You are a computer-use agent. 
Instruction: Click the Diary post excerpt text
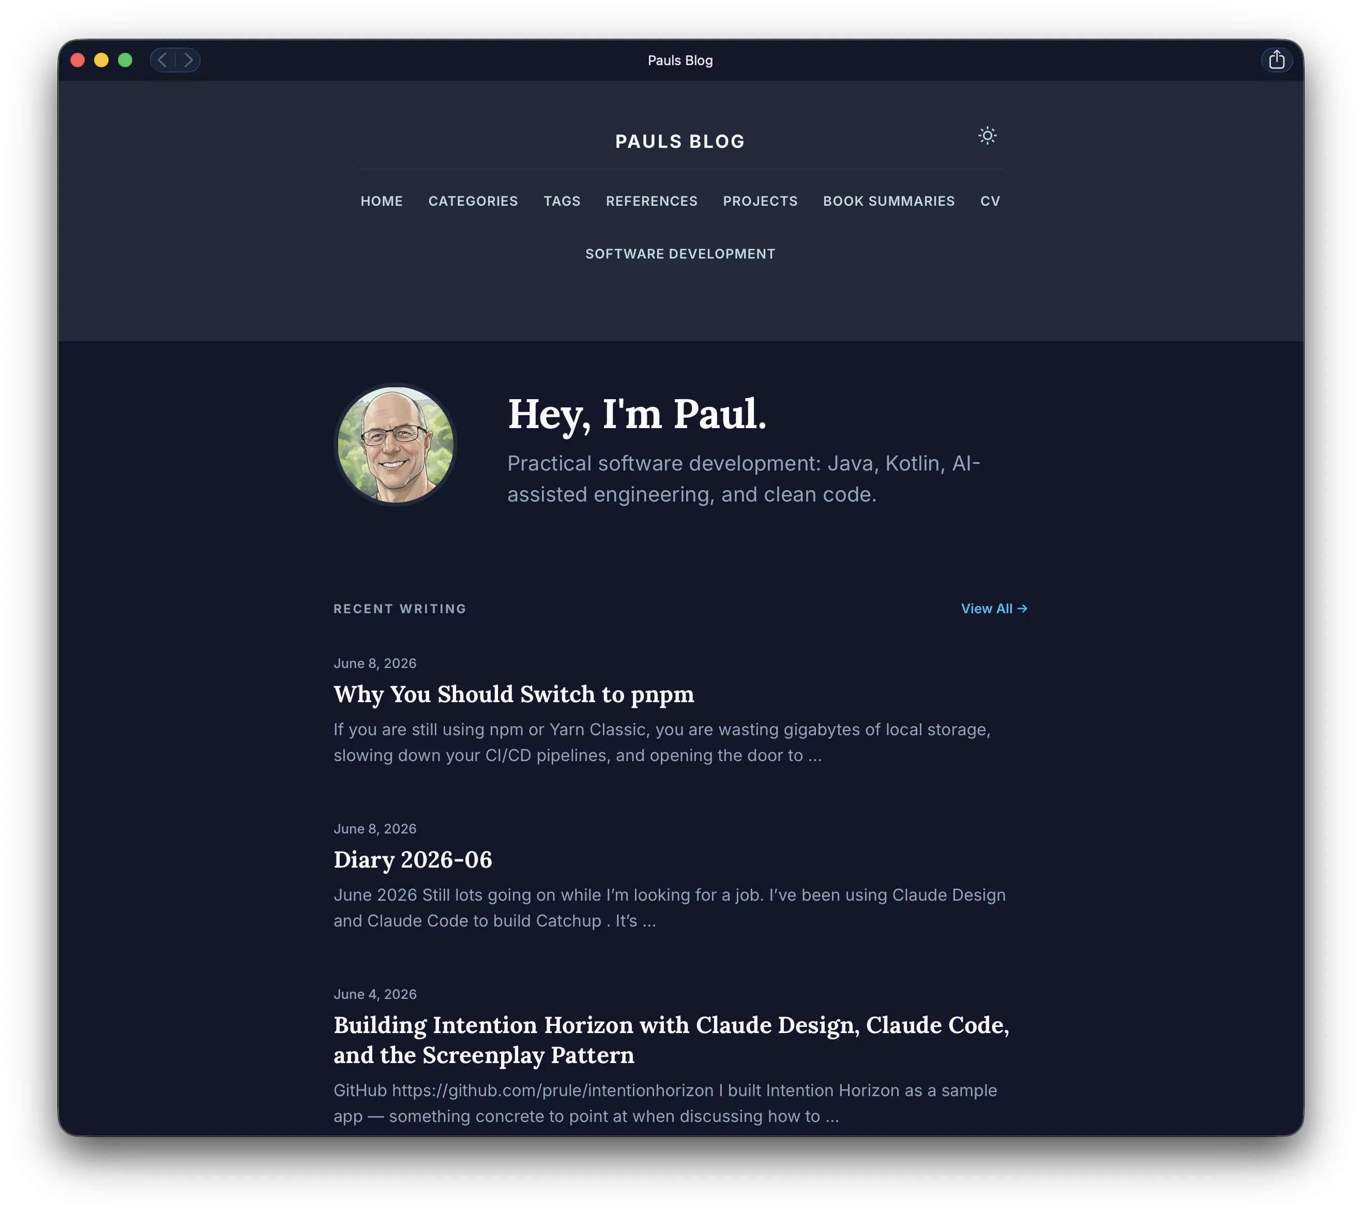click(669, 908)
